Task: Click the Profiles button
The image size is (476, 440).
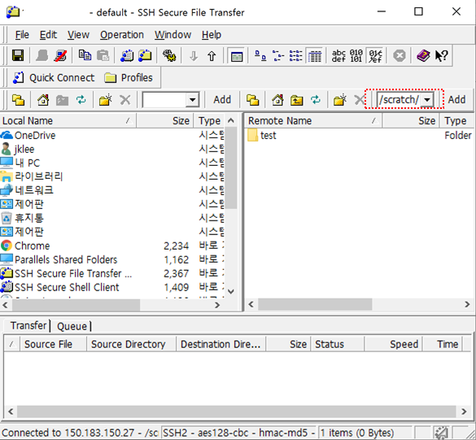Action: coord(129,78)
